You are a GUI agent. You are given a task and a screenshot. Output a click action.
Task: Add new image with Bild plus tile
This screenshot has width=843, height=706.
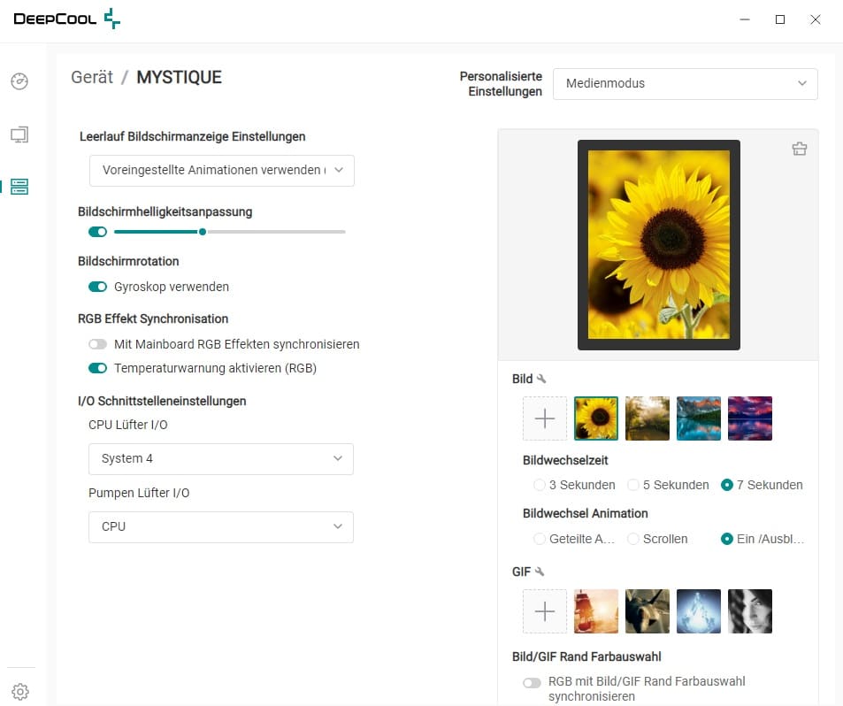(545, 418)
